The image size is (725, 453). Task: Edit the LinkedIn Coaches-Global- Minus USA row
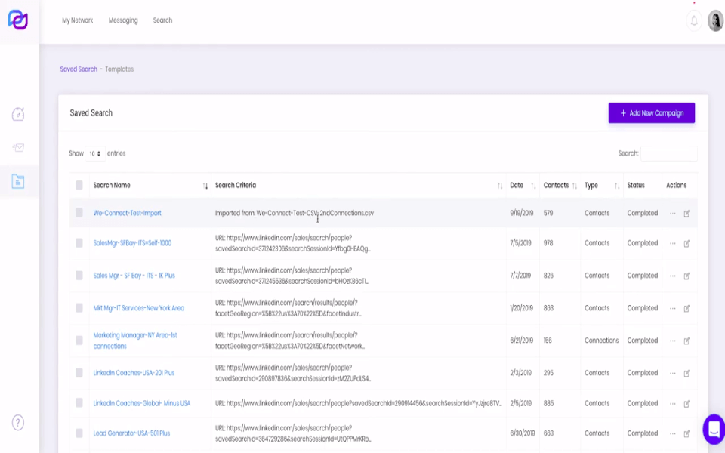(686, 403)
